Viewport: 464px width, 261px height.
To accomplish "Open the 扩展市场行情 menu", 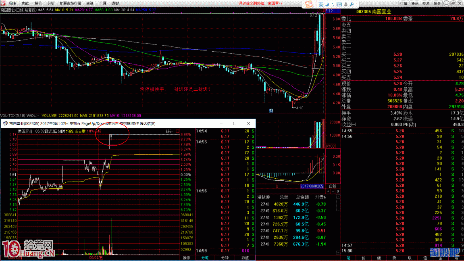I will [70, 3].
